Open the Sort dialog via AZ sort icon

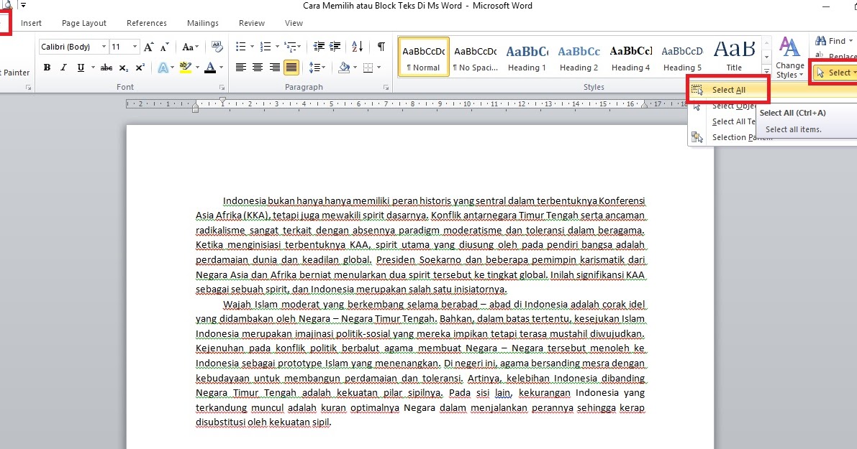pos(358,47)
